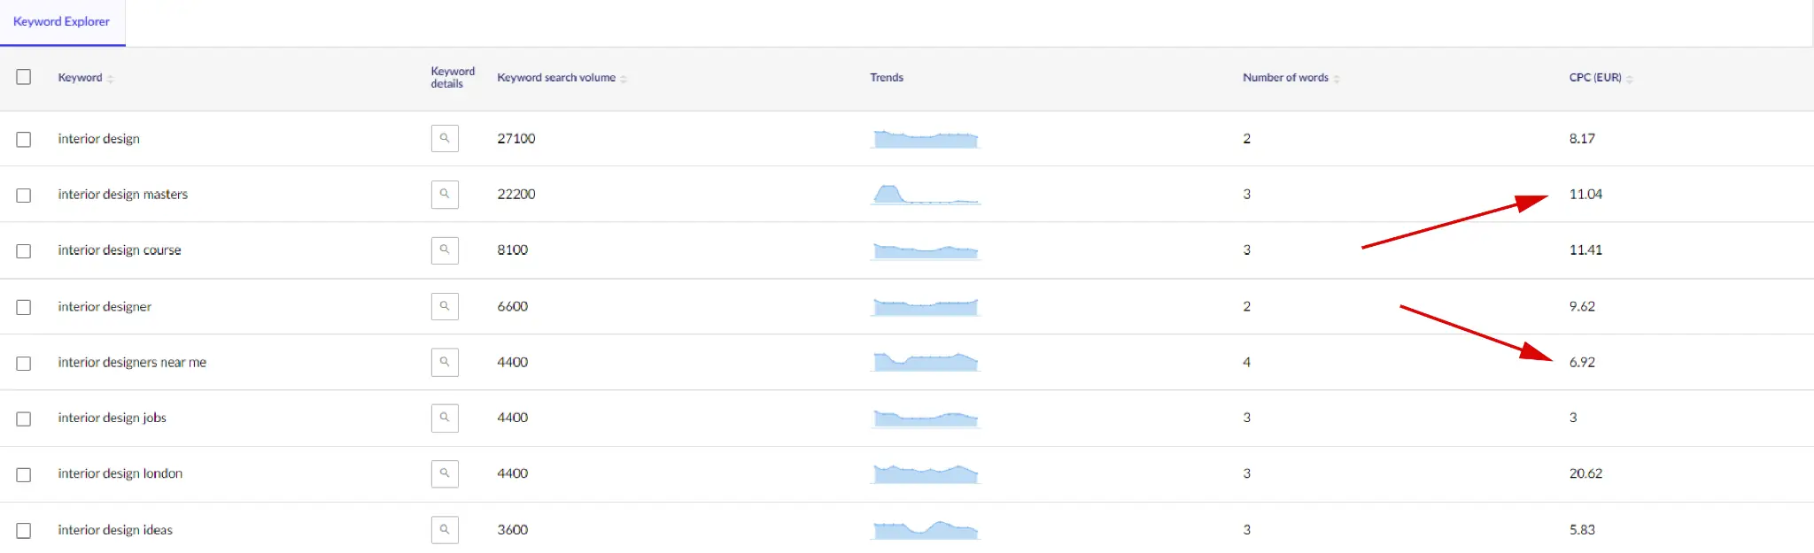This screenshot has width=1814, height=553.
Task: Open details for interior designers near me
Action: click(x=445, y=363)
